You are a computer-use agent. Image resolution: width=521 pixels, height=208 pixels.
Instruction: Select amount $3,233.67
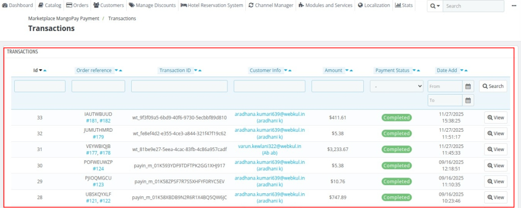pos(338,150)
